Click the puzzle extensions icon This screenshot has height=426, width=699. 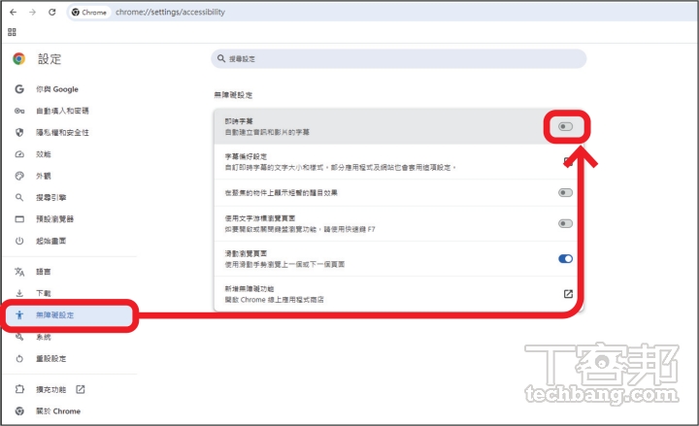pos(19,389)
